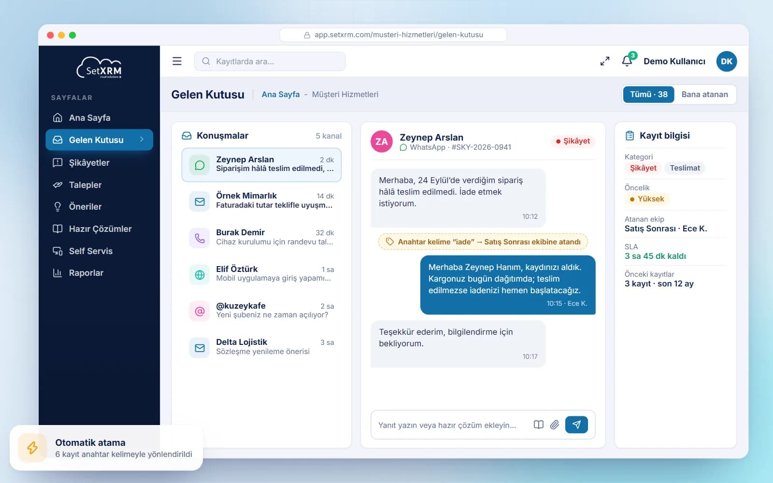Click Zeynep Arslan's WhatsApp channel icon
Viewport: 773px width, 483px height.
click(x=200, y=165)
